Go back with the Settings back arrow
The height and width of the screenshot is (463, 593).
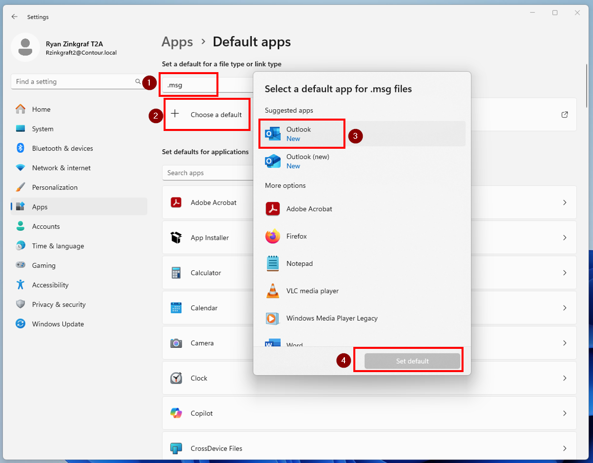tap(14, 17)
